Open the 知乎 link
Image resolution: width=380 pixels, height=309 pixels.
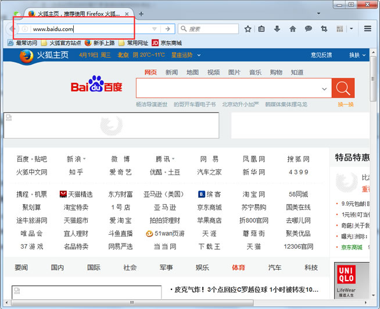tap(76, 172)
